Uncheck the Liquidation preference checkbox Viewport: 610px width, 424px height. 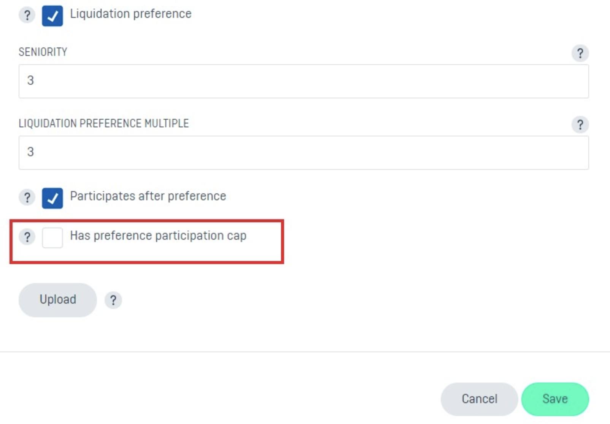(x=52, y=16)
